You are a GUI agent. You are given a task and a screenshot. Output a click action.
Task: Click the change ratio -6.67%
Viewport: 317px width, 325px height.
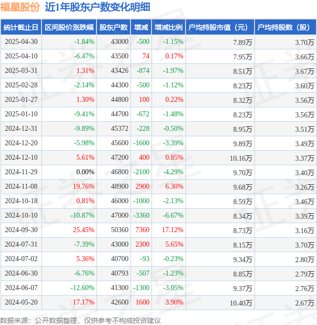173,215
